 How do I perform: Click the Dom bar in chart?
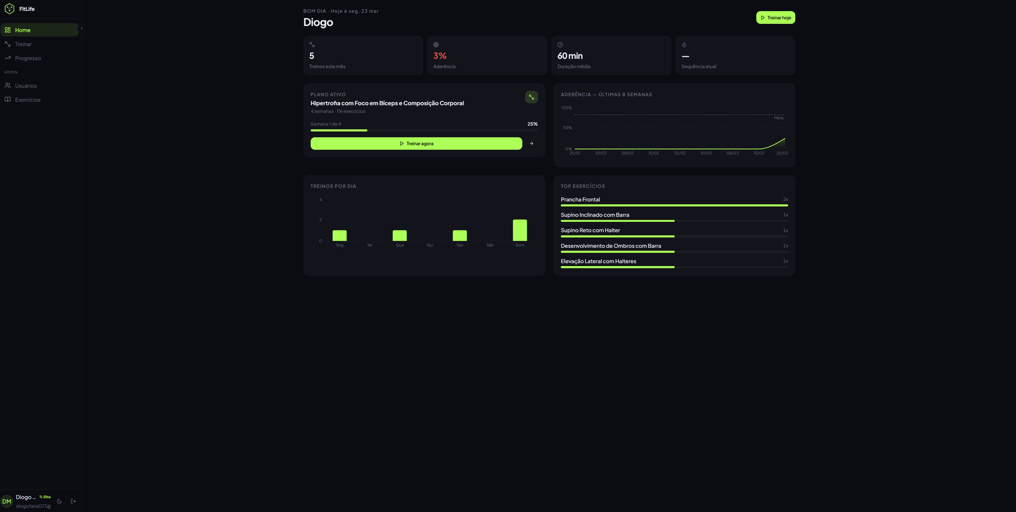coord(519,230)
